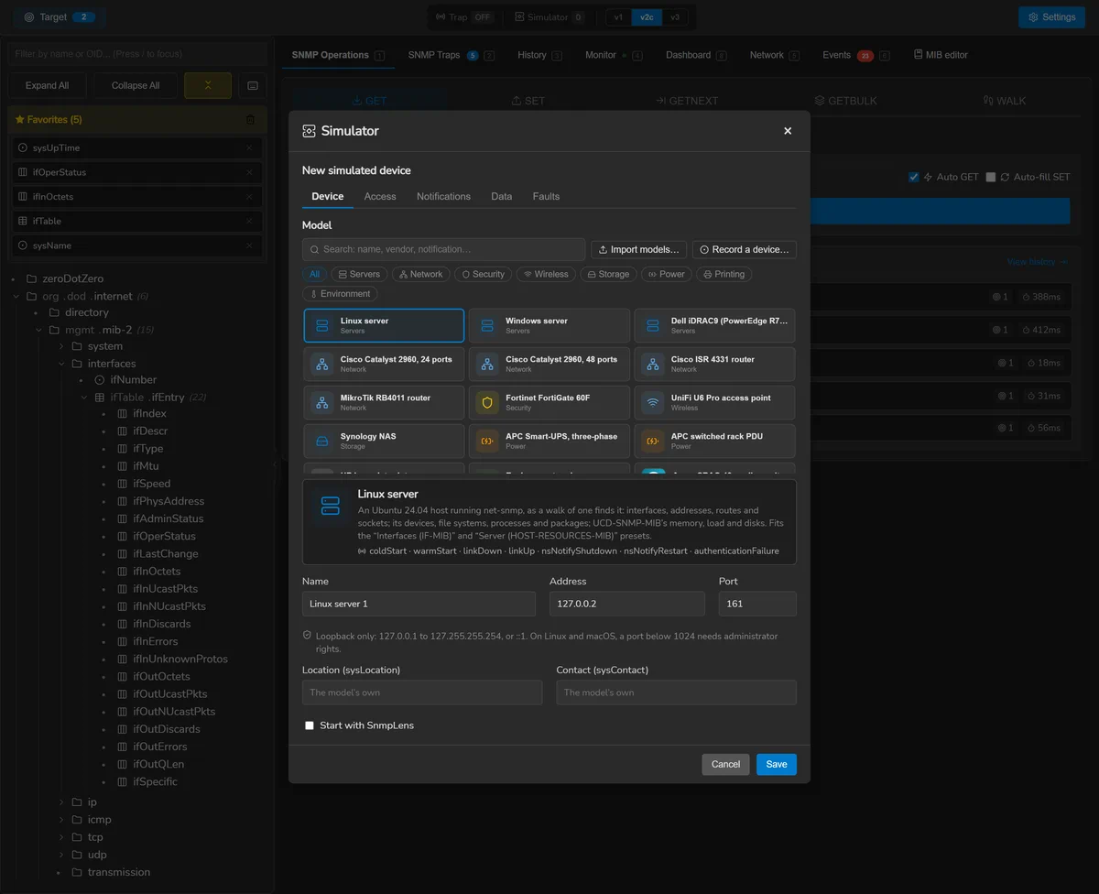
Task: Select Cisco Catalyst 2960, 24 ports
Action: pos(384,364)
